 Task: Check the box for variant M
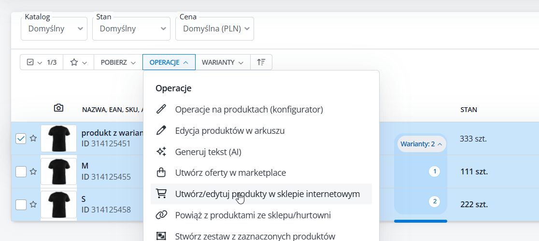tap(21, 171)
